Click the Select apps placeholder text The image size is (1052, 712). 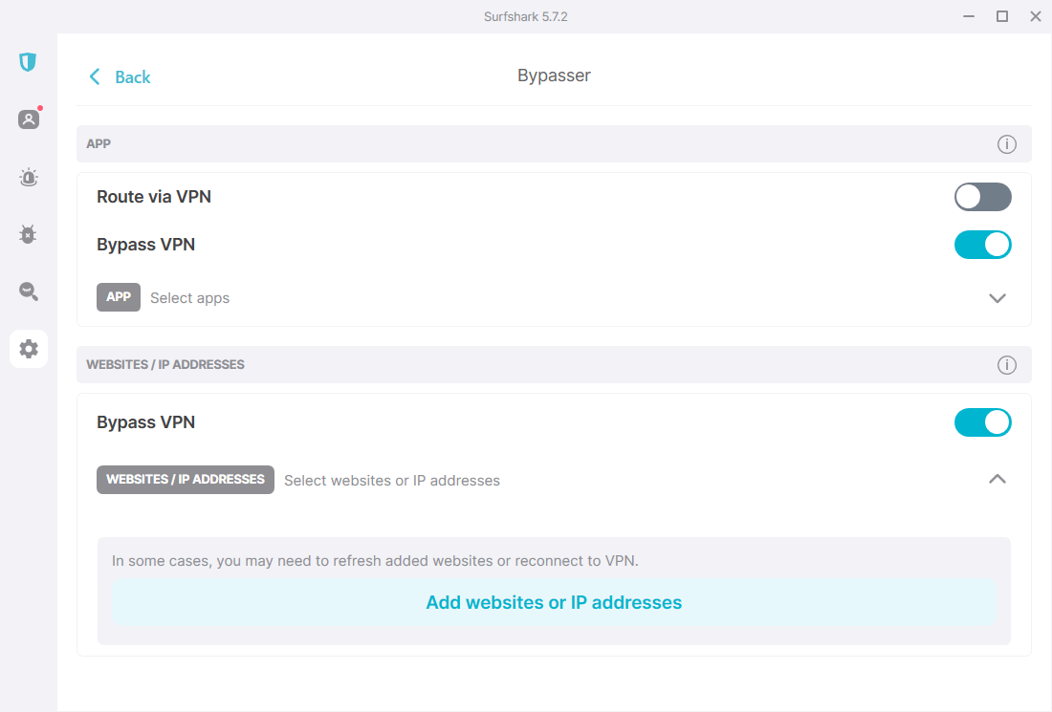click(x=190, y=297)
